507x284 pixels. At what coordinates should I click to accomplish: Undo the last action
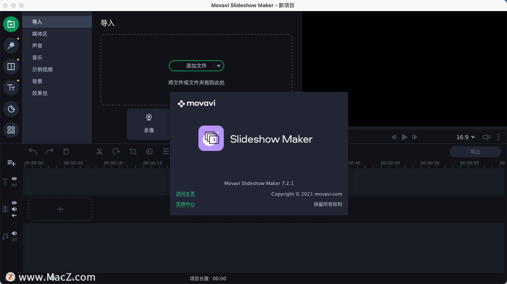tap(33, 151)
